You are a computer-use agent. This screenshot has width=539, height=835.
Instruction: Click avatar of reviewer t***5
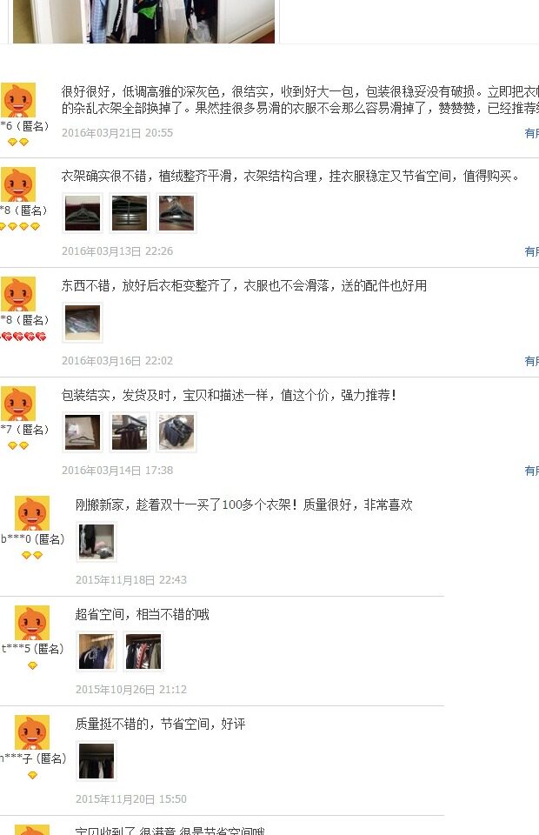(32, 623)
